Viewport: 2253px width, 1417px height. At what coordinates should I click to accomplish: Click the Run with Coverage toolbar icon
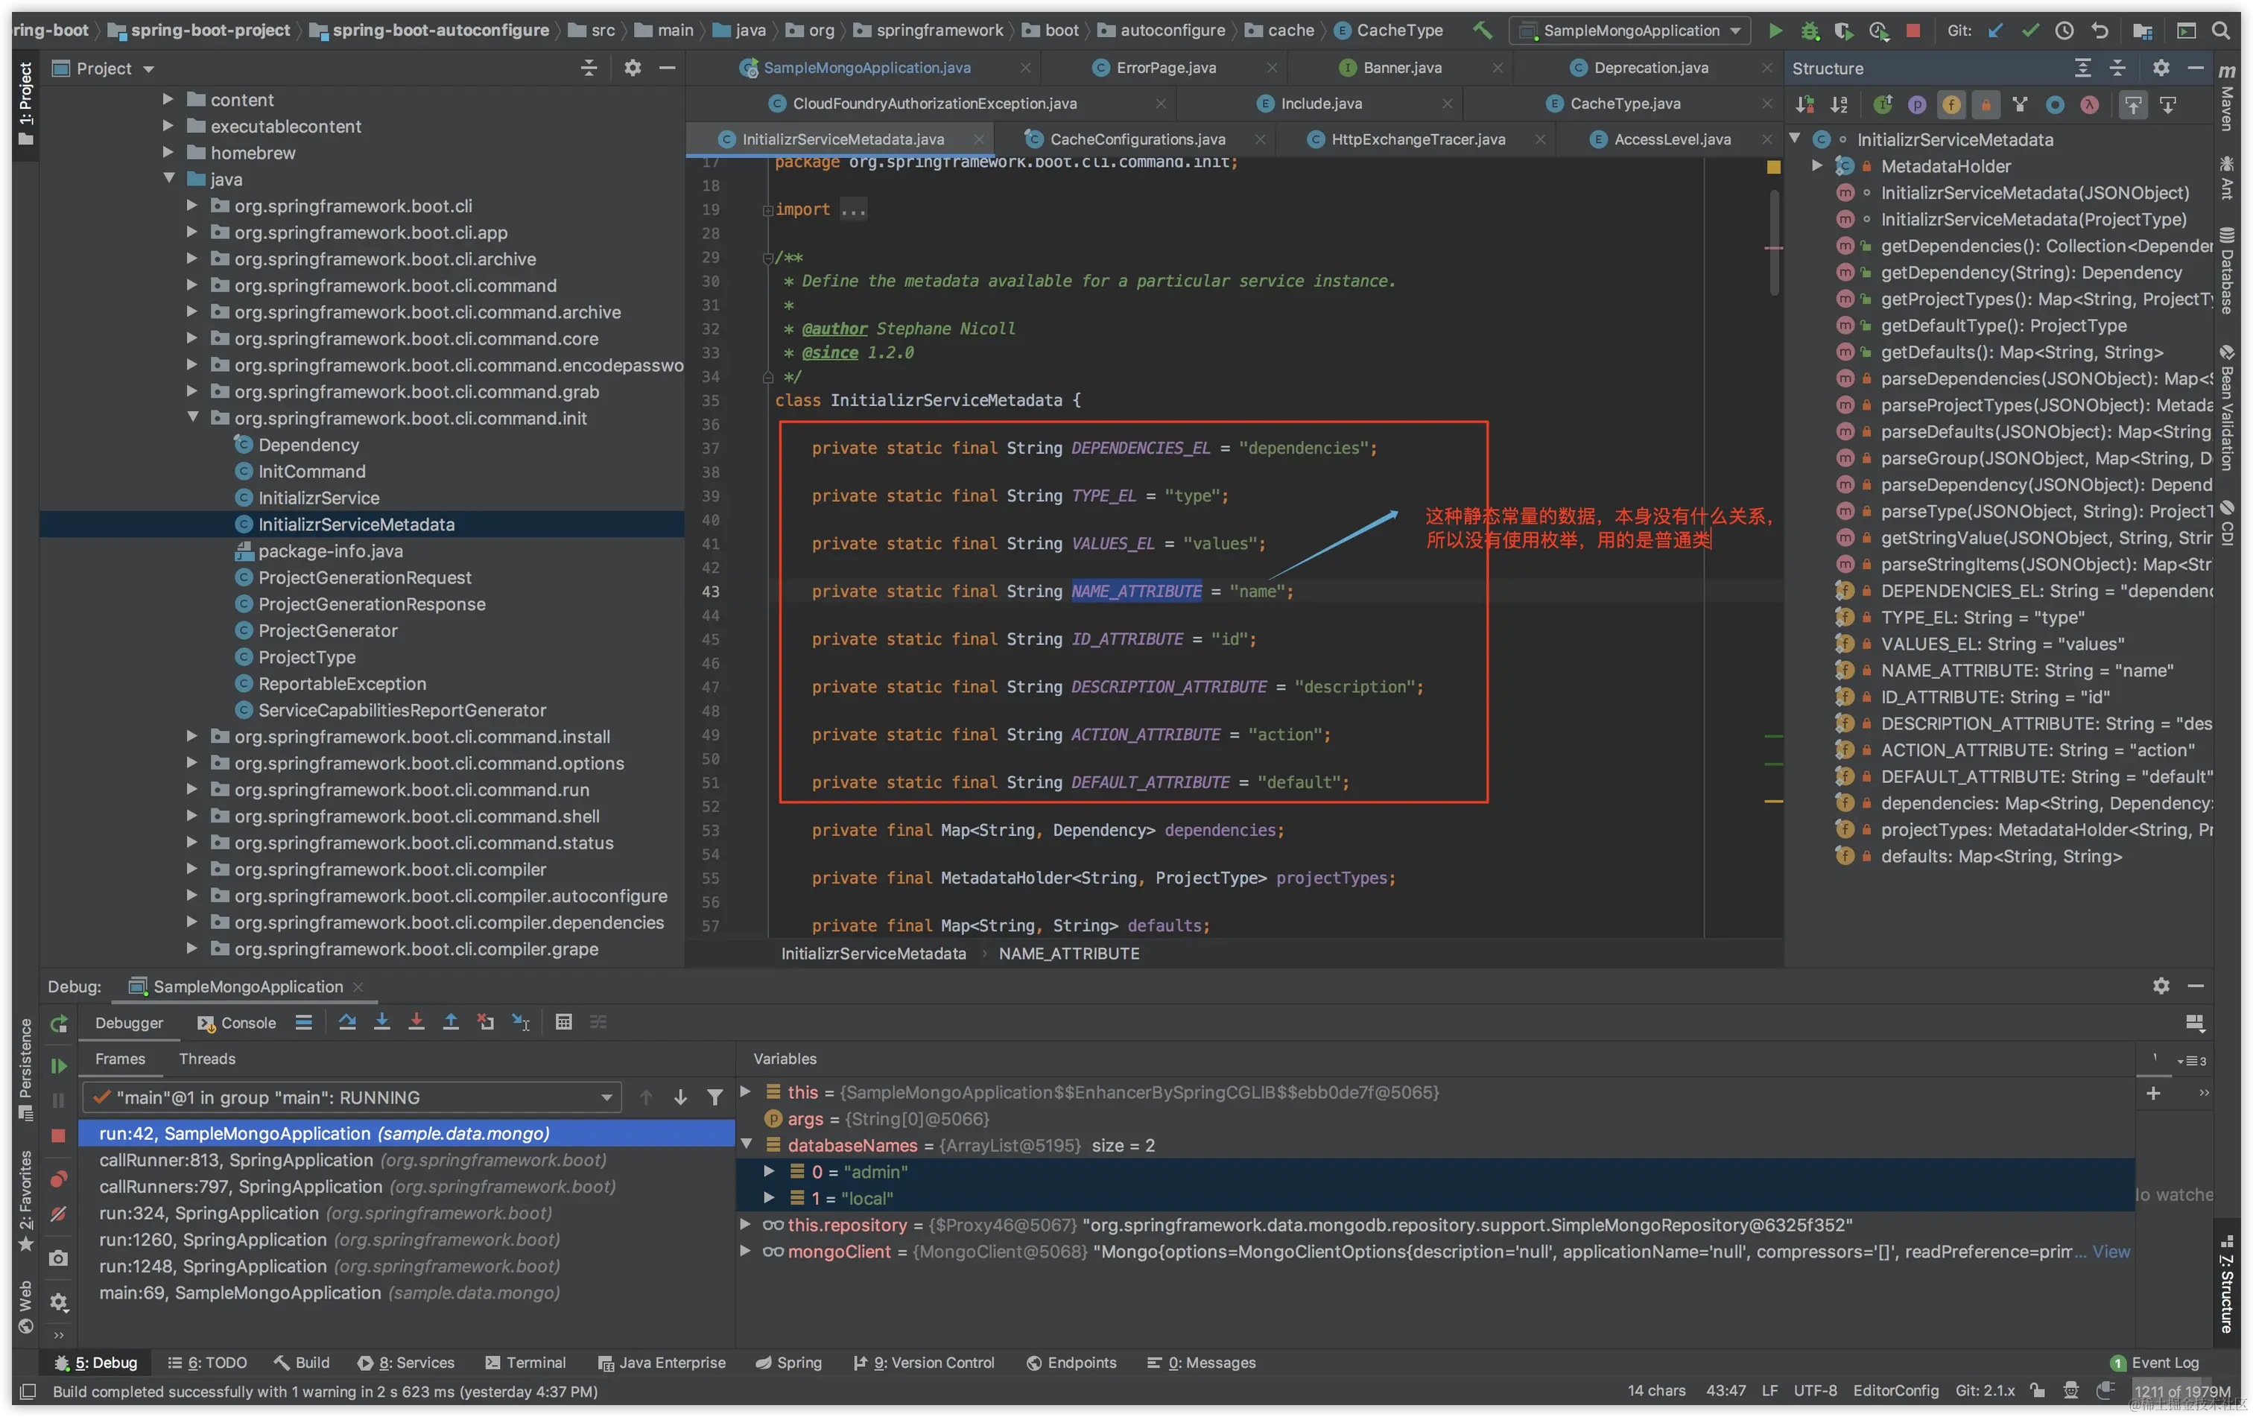pyautogui.click(x=1842, y=31)
